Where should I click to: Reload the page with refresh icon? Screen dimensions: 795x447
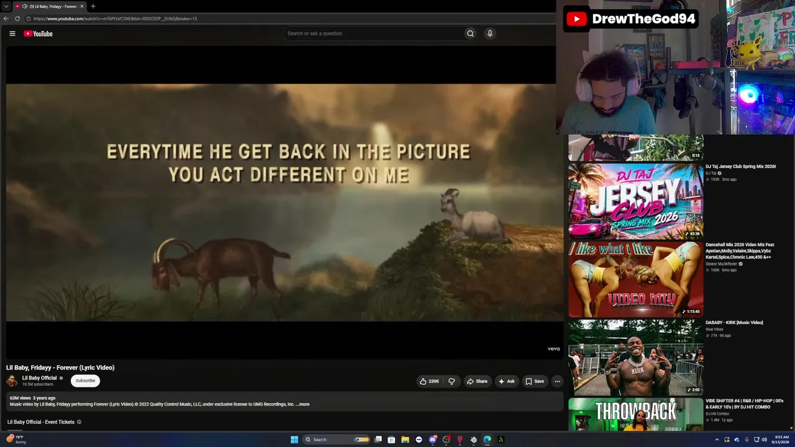(17, 19)
